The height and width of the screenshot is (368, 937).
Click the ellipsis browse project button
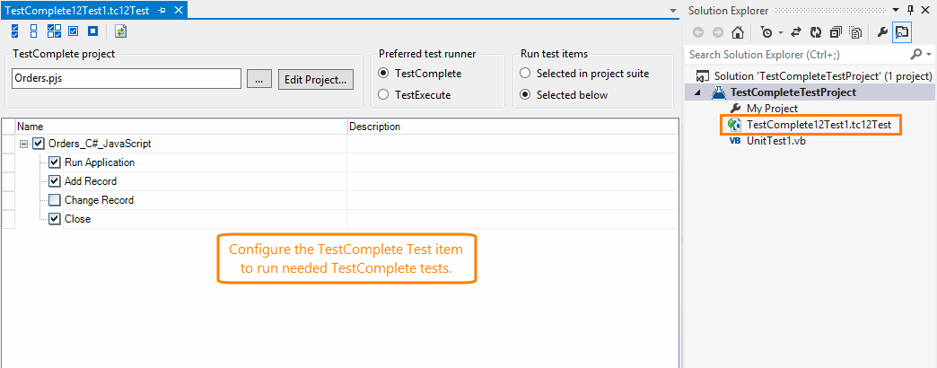click(258, 79)
